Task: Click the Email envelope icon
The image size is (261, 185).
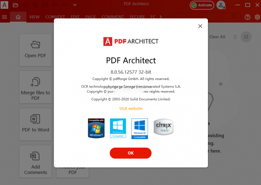Action: click(x=45, y=5)
